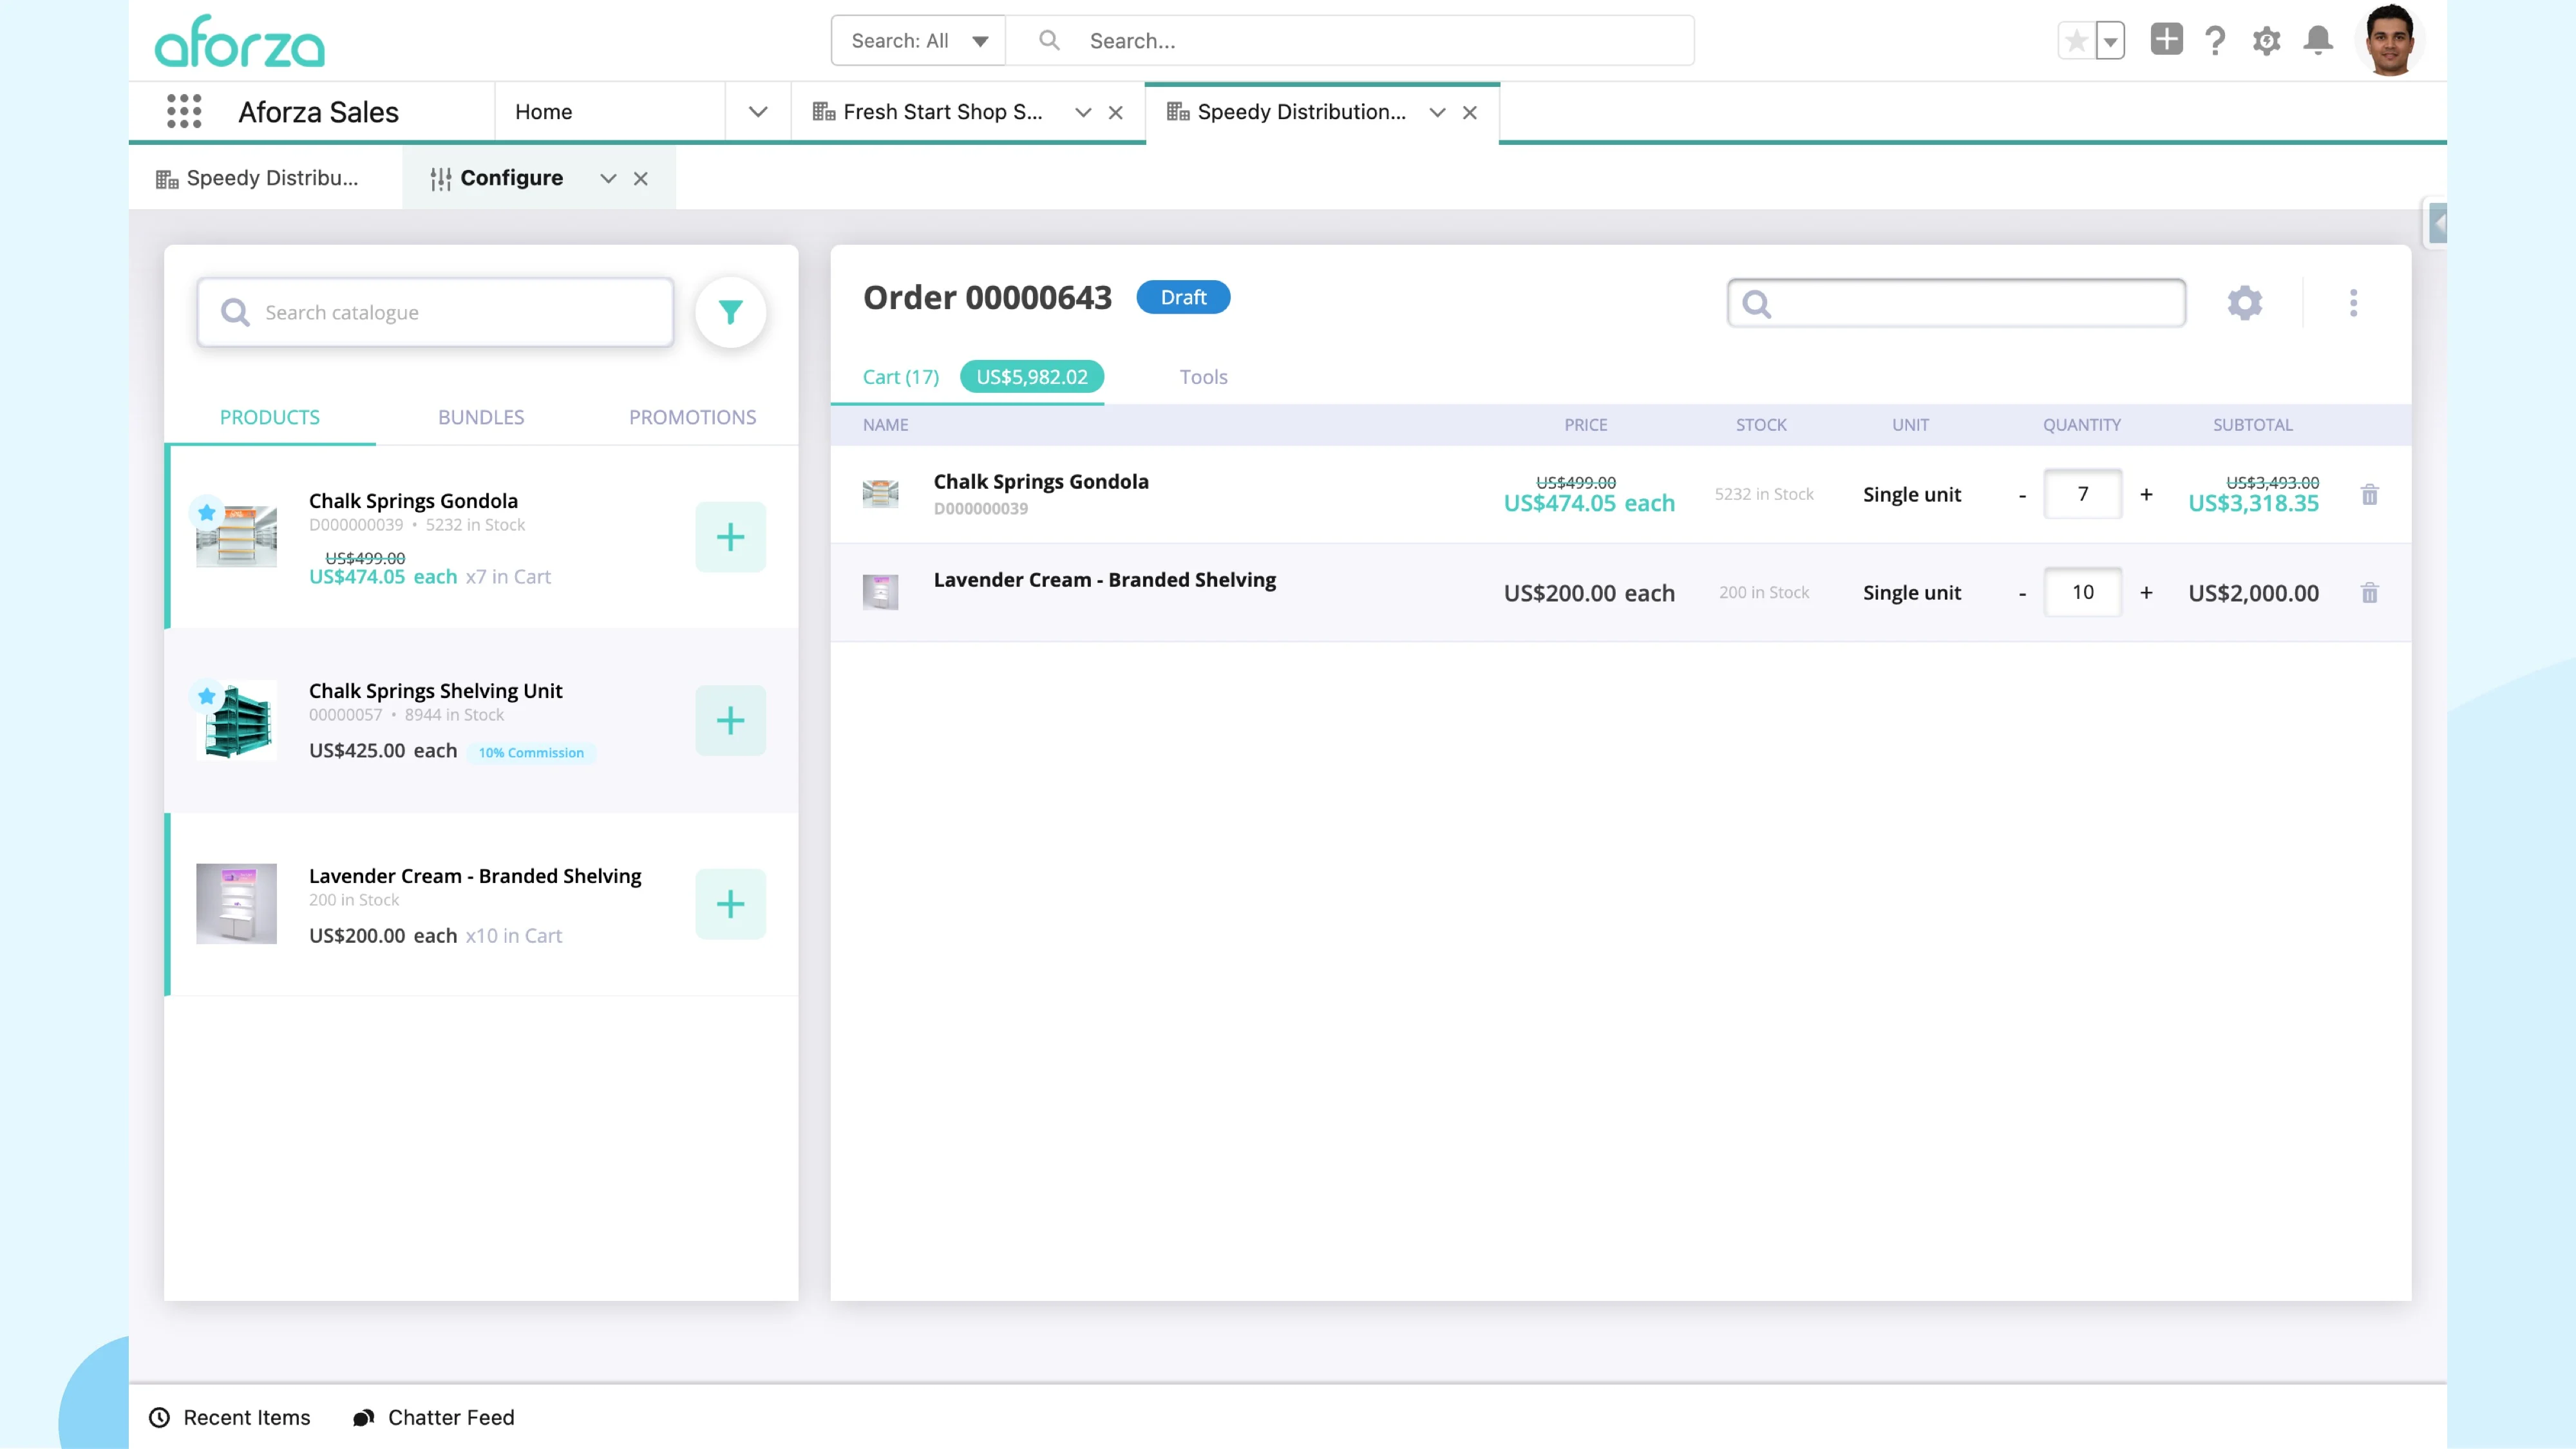Expand the favorites list dropdown arrow
The image size is (2576, 1449).
tap(2110, 41)
